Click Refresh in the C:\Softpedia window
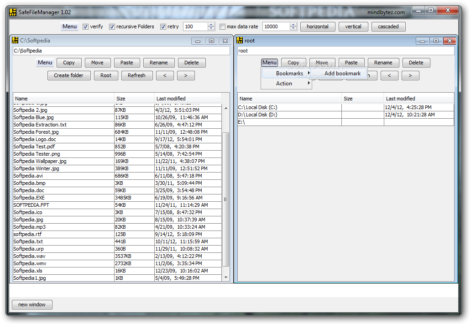 tap(136, 75)
